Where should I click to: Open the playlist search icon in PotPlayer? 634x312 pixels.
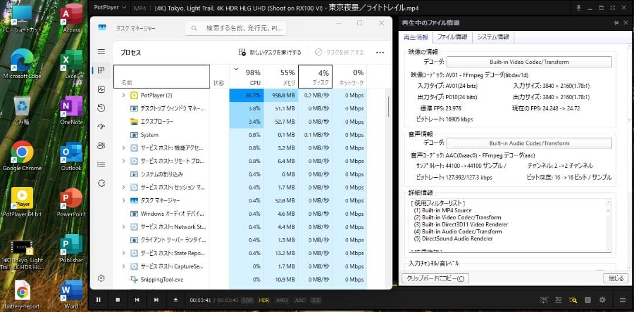573,300
